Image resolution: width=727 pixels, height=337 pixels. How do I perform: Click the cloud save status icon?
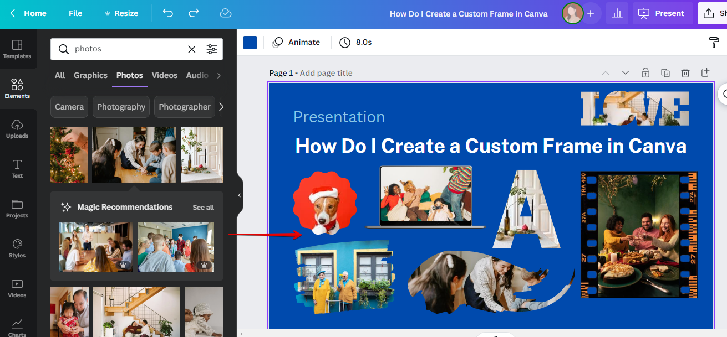click(x=225, y=13)
